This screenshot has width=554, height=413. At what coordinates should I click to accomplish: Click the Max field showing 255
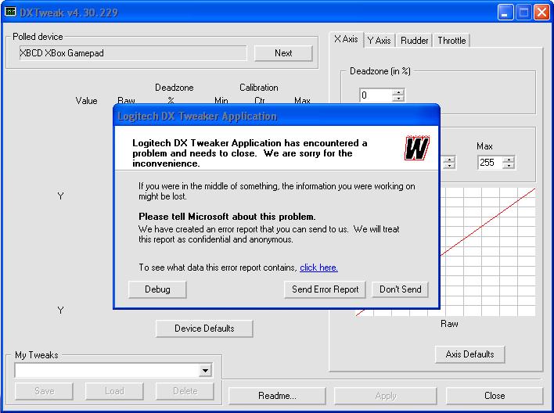tap(490, 163)
